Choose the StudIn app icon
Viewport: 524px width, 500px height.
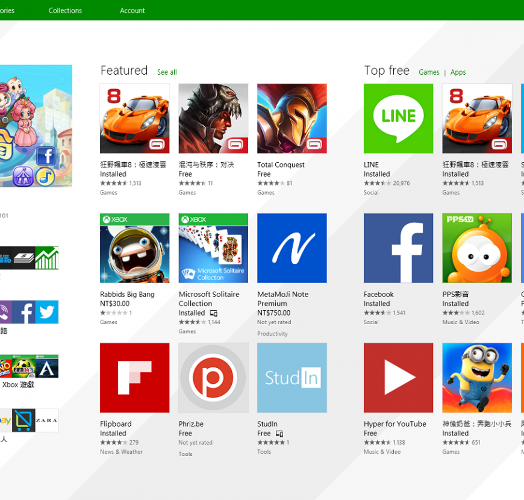pyautogui.click(x=292, y=378)
